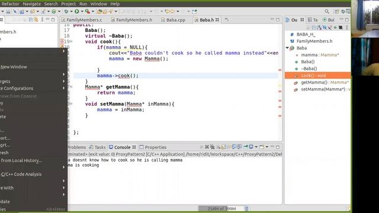The height and width of the screenshot is (213, 379).
Task: Open the Display Selected Console dropdown arrow
Action: (256, 147)
